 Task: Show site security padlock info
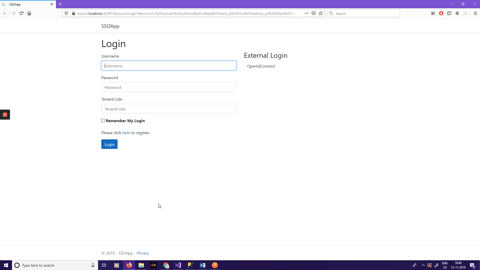[74, 13]
